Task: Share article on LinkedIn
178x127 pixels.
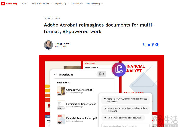Action: 148,45
